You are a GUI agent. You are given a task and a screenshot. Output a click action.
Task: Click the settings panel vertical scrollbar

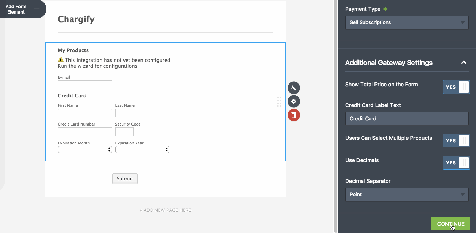coord(336,116)
